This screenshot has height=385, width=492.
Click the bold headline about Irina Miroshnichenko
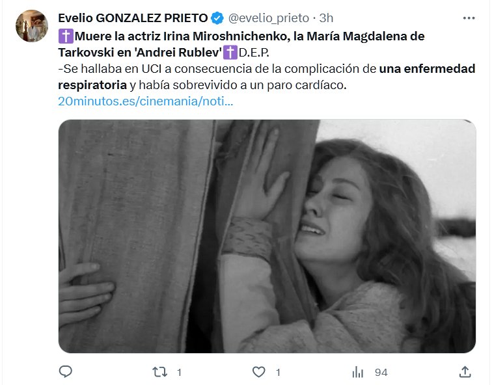(x=241, y=44)
